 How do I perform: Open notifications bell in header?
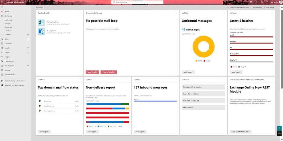point(256,2)
